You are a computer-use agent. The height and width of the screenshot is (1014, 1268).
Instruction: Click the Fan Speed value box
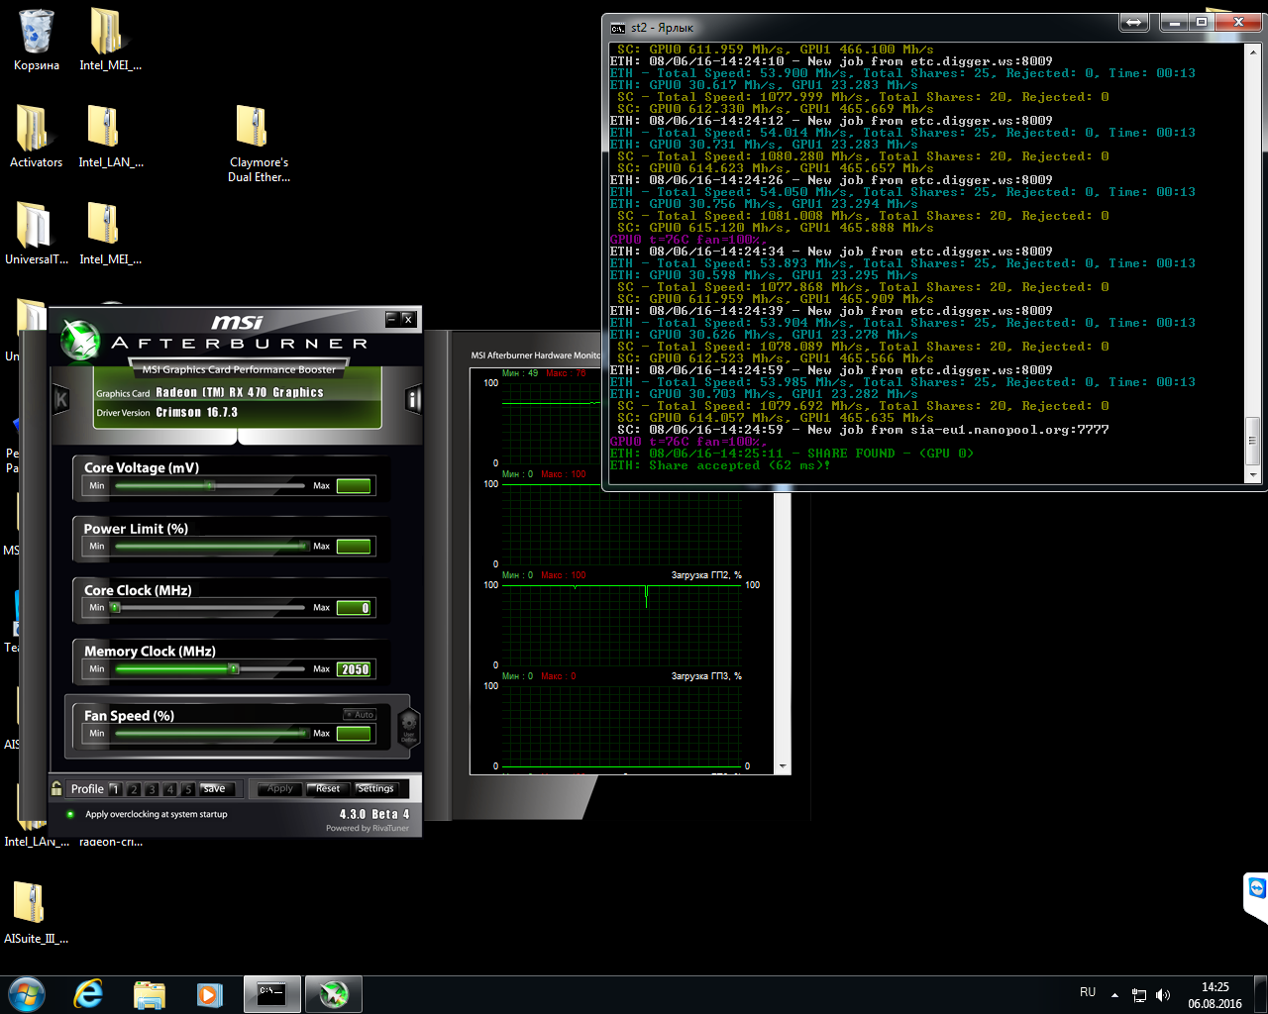354,733
